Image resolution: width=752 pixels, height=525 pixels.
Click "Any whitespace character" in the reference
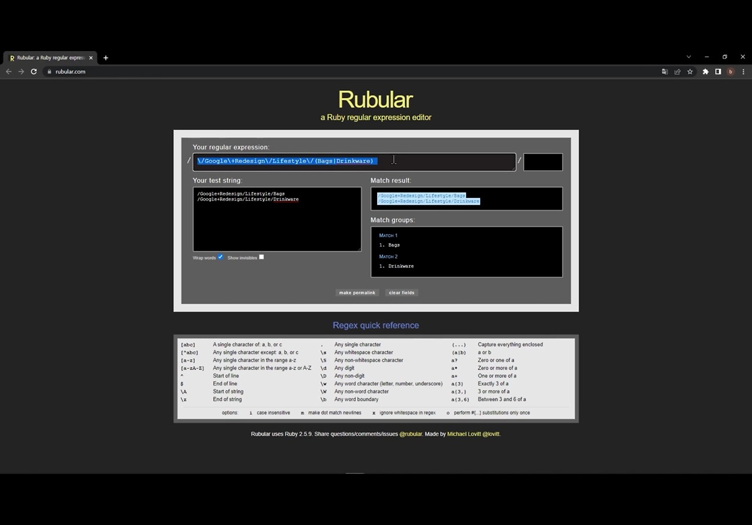coord(364,352)
